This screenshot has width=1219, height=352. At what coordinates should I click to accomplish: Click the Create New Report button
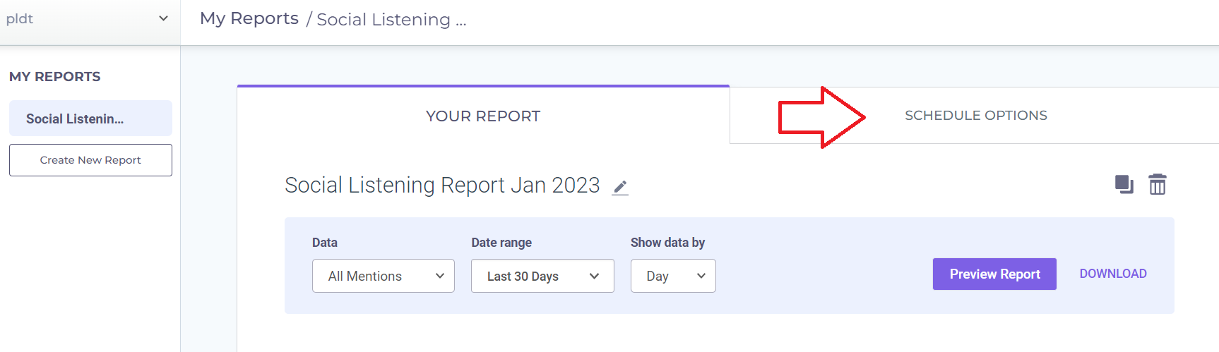[90, 160]
